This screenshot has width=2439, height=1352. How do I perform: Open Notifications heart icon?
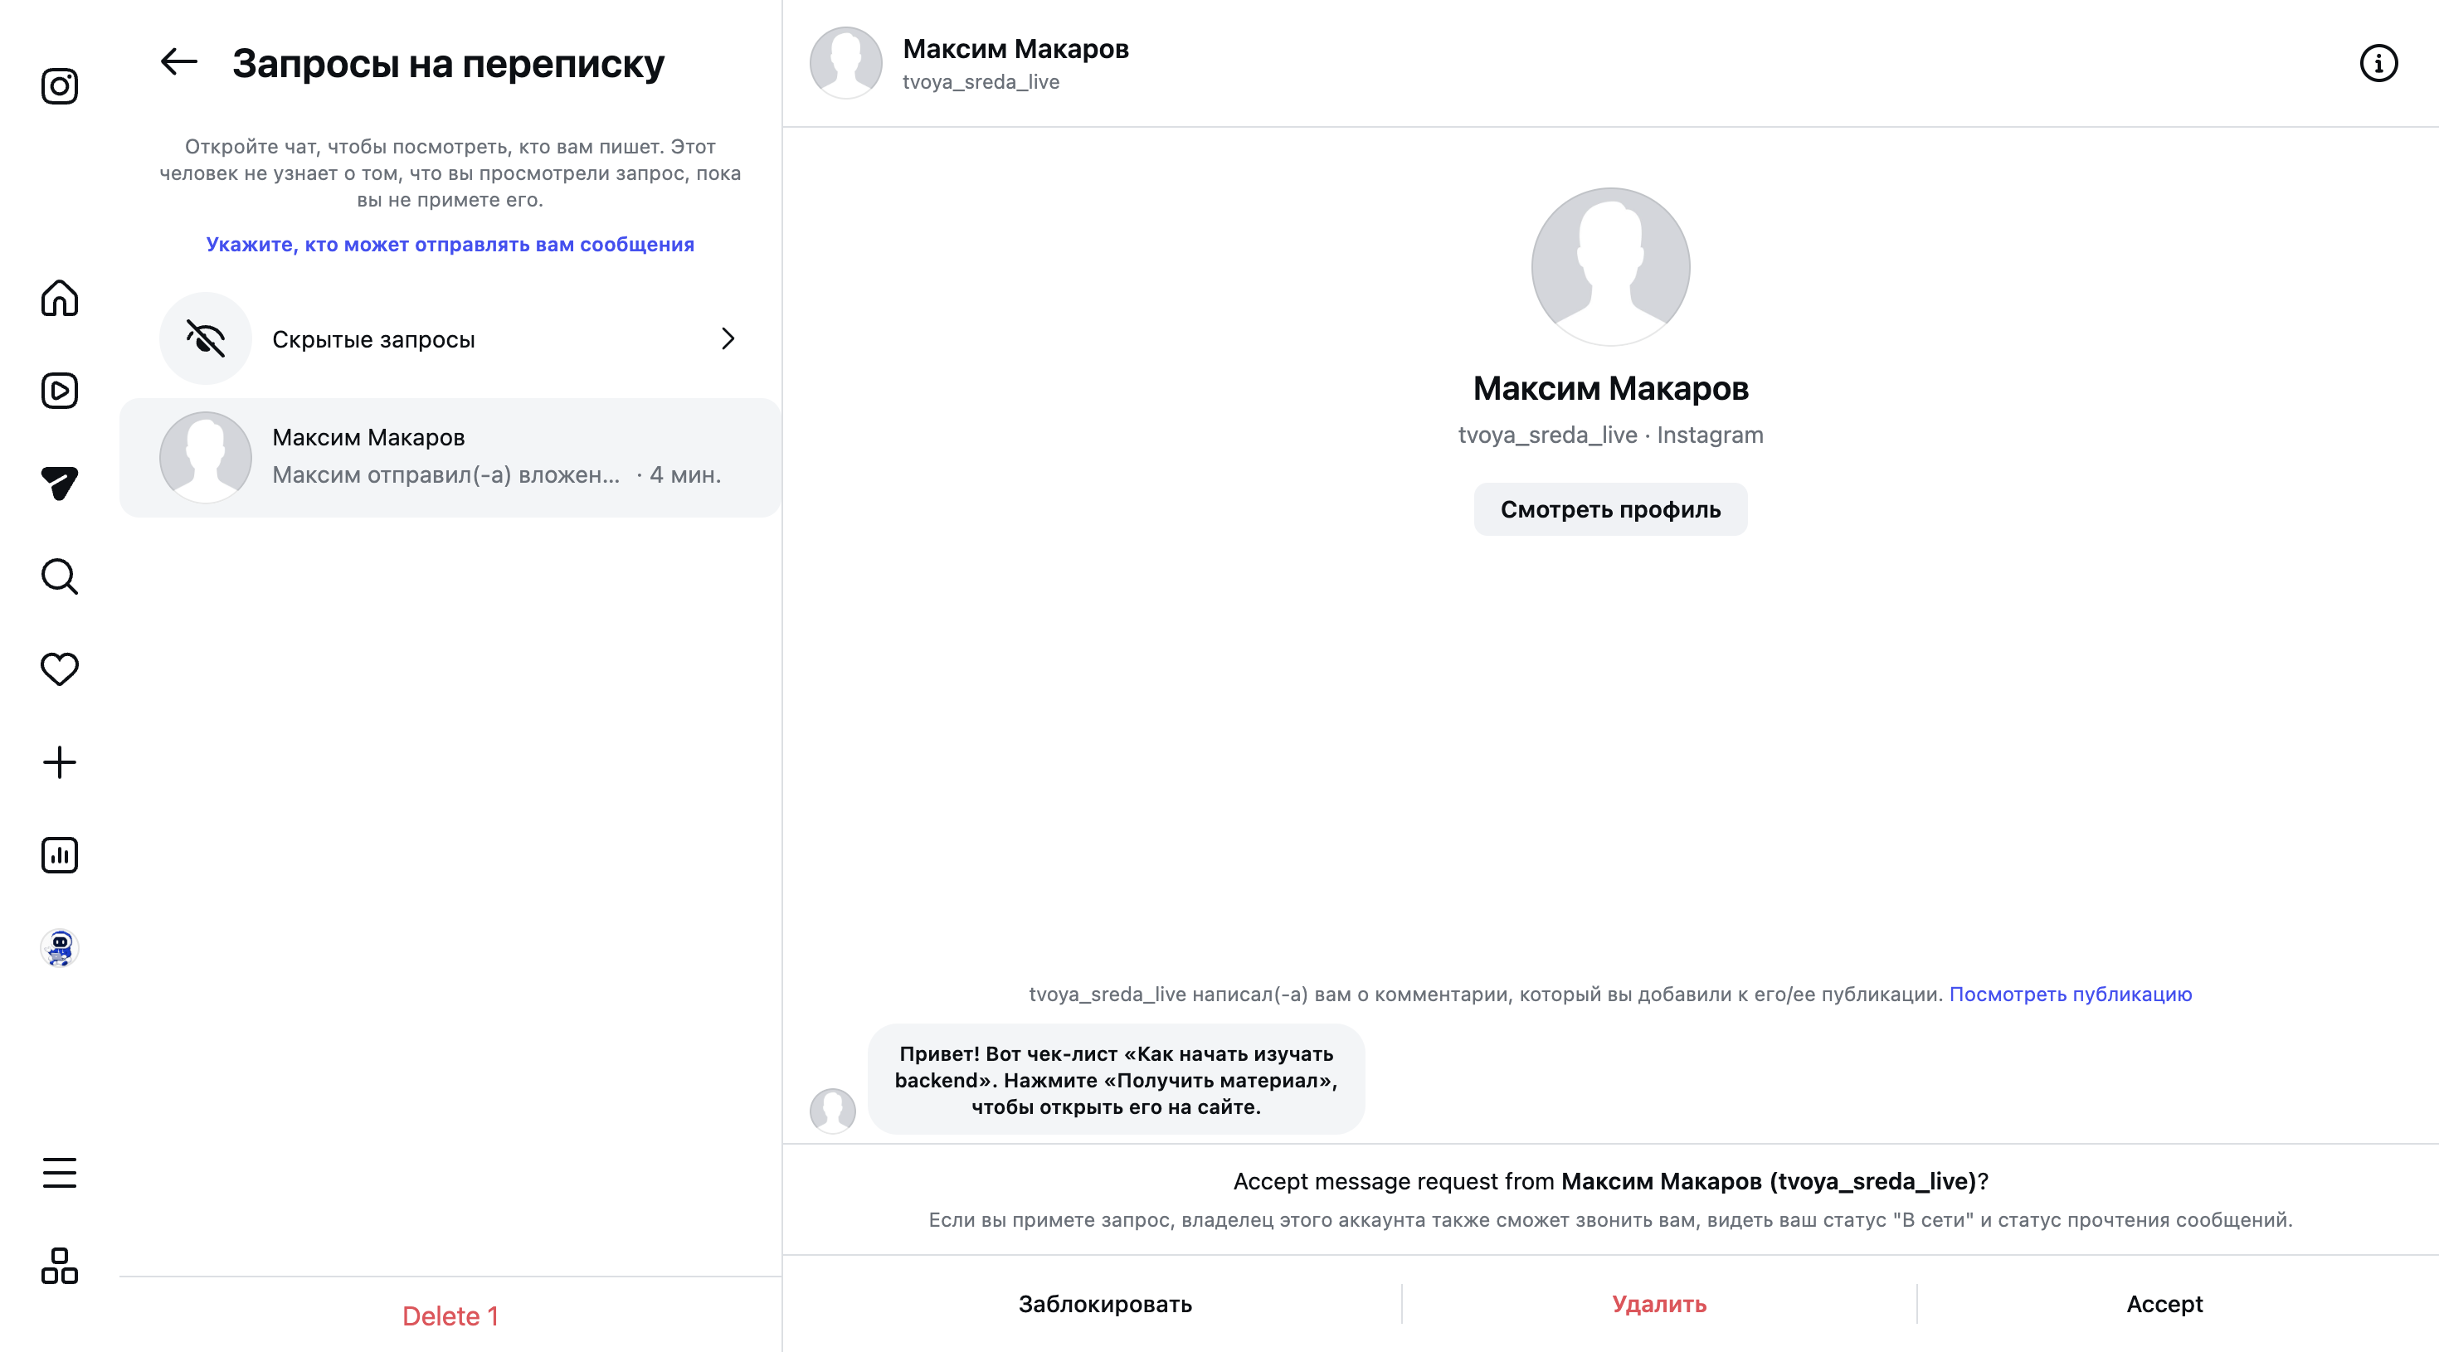pyautogui.click(x=60, y=669)
